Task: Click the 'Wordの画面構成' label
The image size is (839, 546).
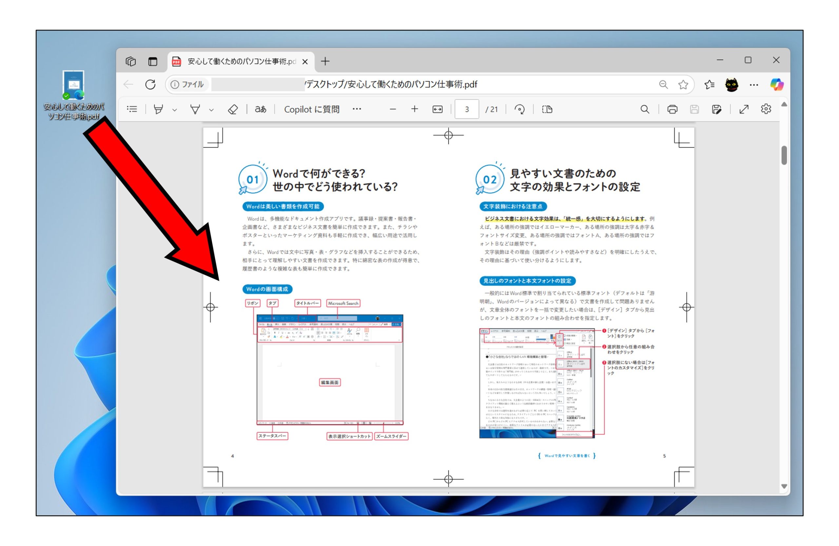Action: (267, 289)
